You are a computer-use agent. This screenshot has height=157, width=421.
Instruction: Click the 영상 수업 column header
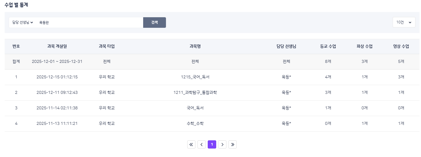tap(401, 46)
